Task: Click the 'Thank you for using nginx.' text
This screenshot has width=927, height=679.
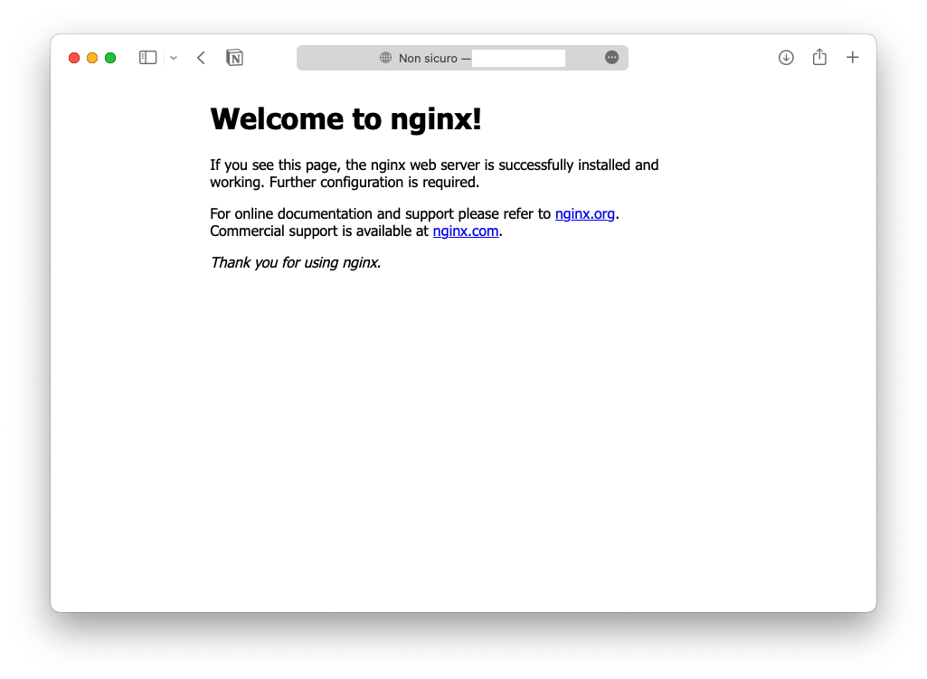Action: pyautogui.click(x=296, y=262)
